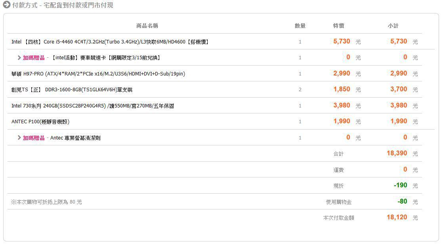
Task: Click the 付款方式 - 宅配貨到付款或門市付現 heading text
Action: [x=63, y=5]
